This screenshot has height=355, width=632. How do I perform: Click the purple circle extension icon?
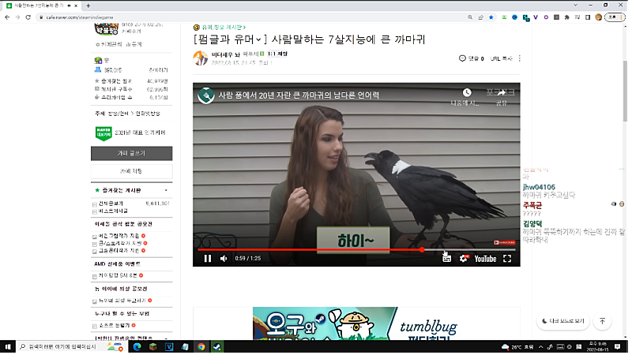546,17
